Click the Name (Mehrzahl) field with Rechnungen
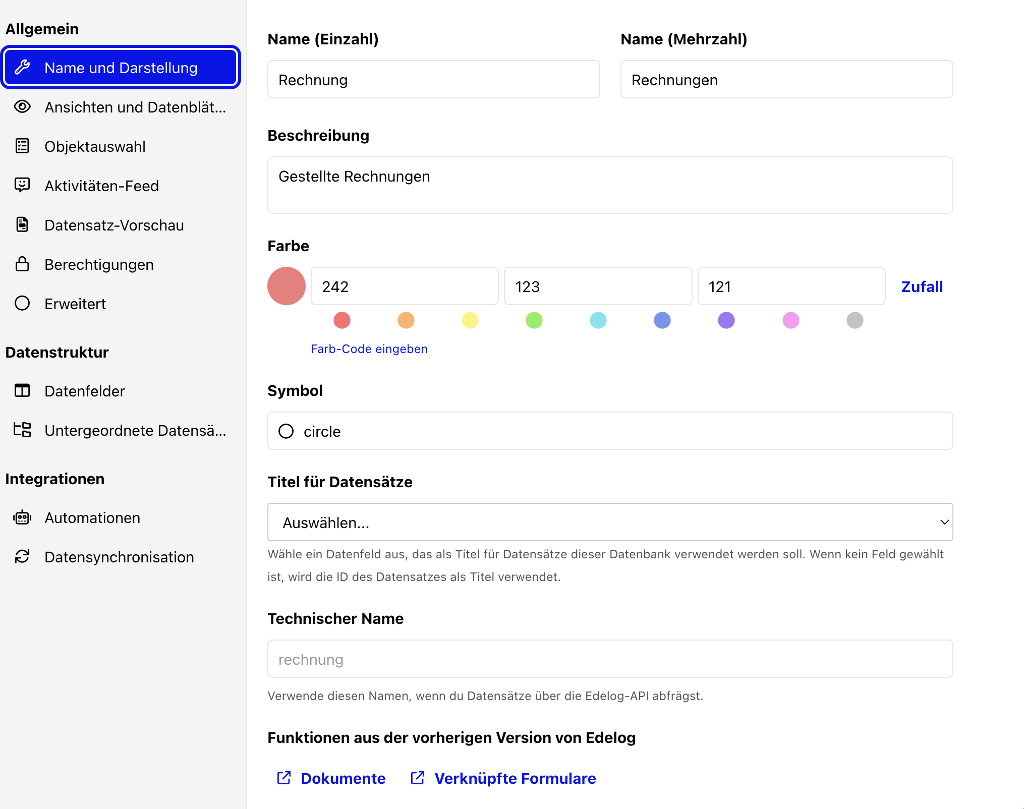 [x=787, y=80]
